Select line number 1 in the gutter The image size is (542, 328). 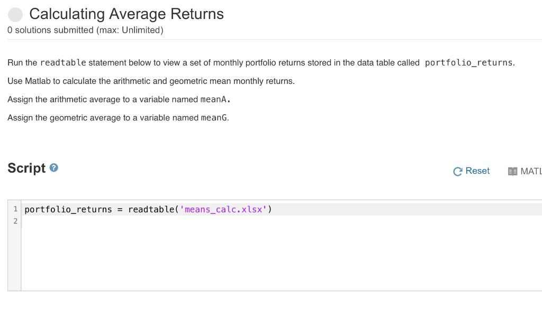[x=15, y=209]
